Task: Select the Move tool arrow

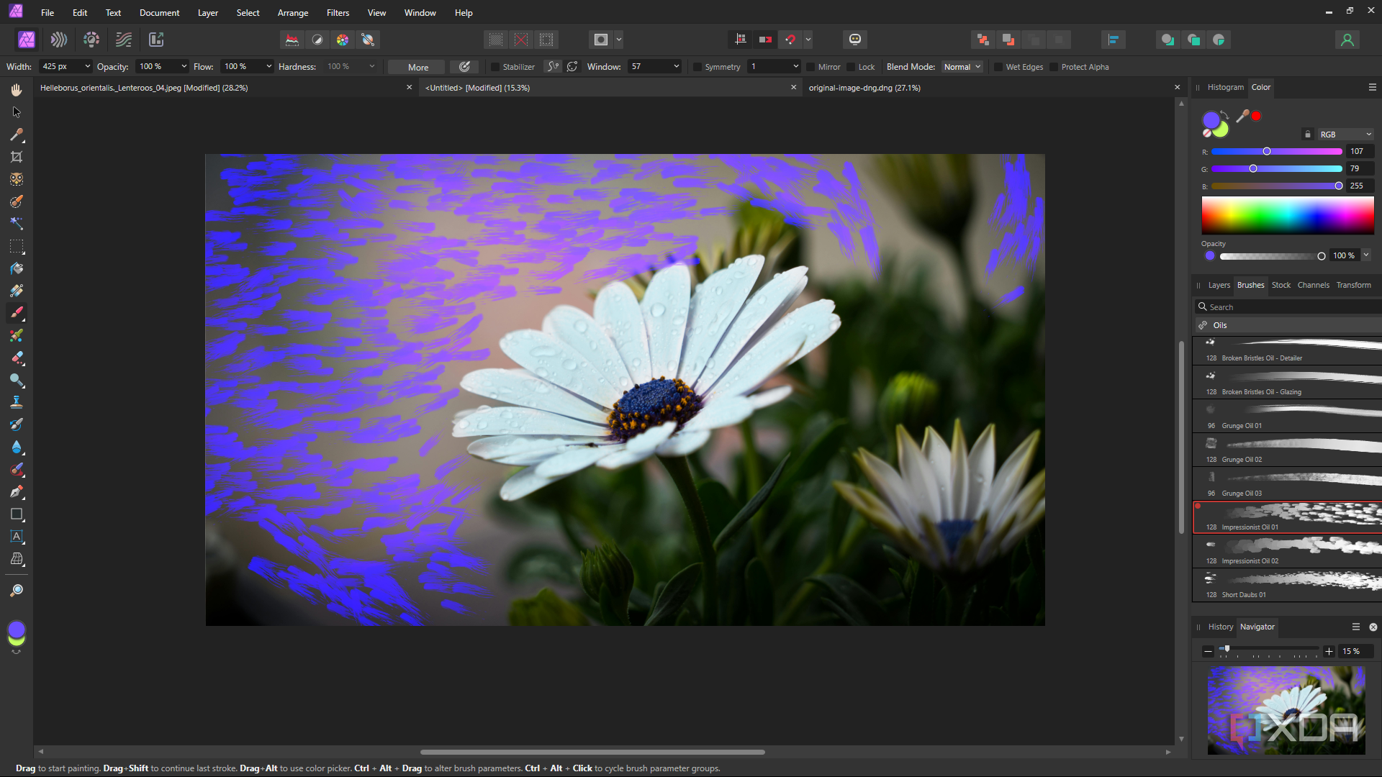Action: [17, 112]
